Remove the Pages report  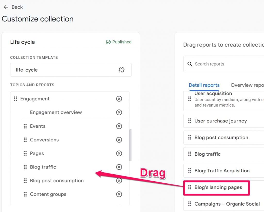coord(119,153)
